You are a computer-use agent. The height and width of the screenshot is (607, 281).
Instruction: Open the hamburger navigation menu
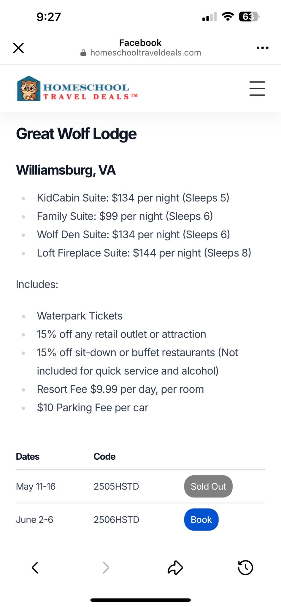tap(257, 88)
